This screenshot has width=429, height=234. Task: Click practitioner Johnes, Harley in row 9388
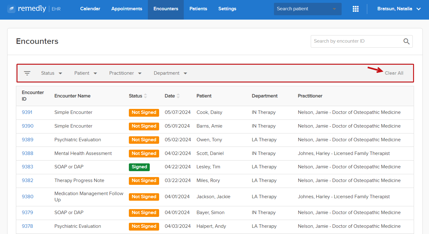(x=344, y=153)
